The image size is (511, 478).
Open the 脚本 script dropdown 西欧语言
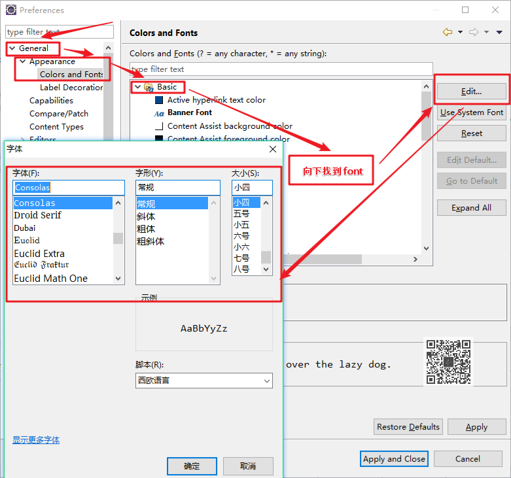204,381
